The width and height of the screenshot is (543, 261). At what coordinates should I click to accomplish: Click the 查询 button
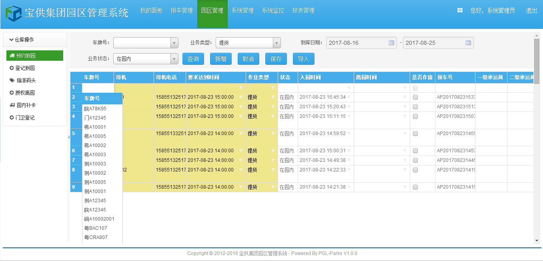coord(193,59)
